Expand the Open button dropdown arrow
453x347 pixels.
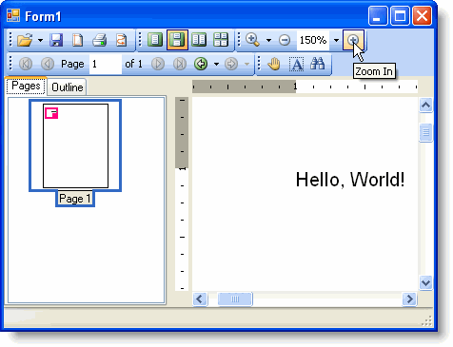[40, 40]
